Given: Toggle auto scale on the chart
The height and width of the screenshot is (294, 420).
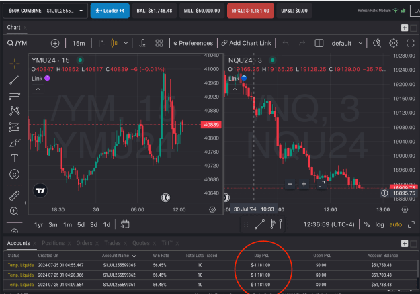Looking at the screenshot, I should click(396, 224).
